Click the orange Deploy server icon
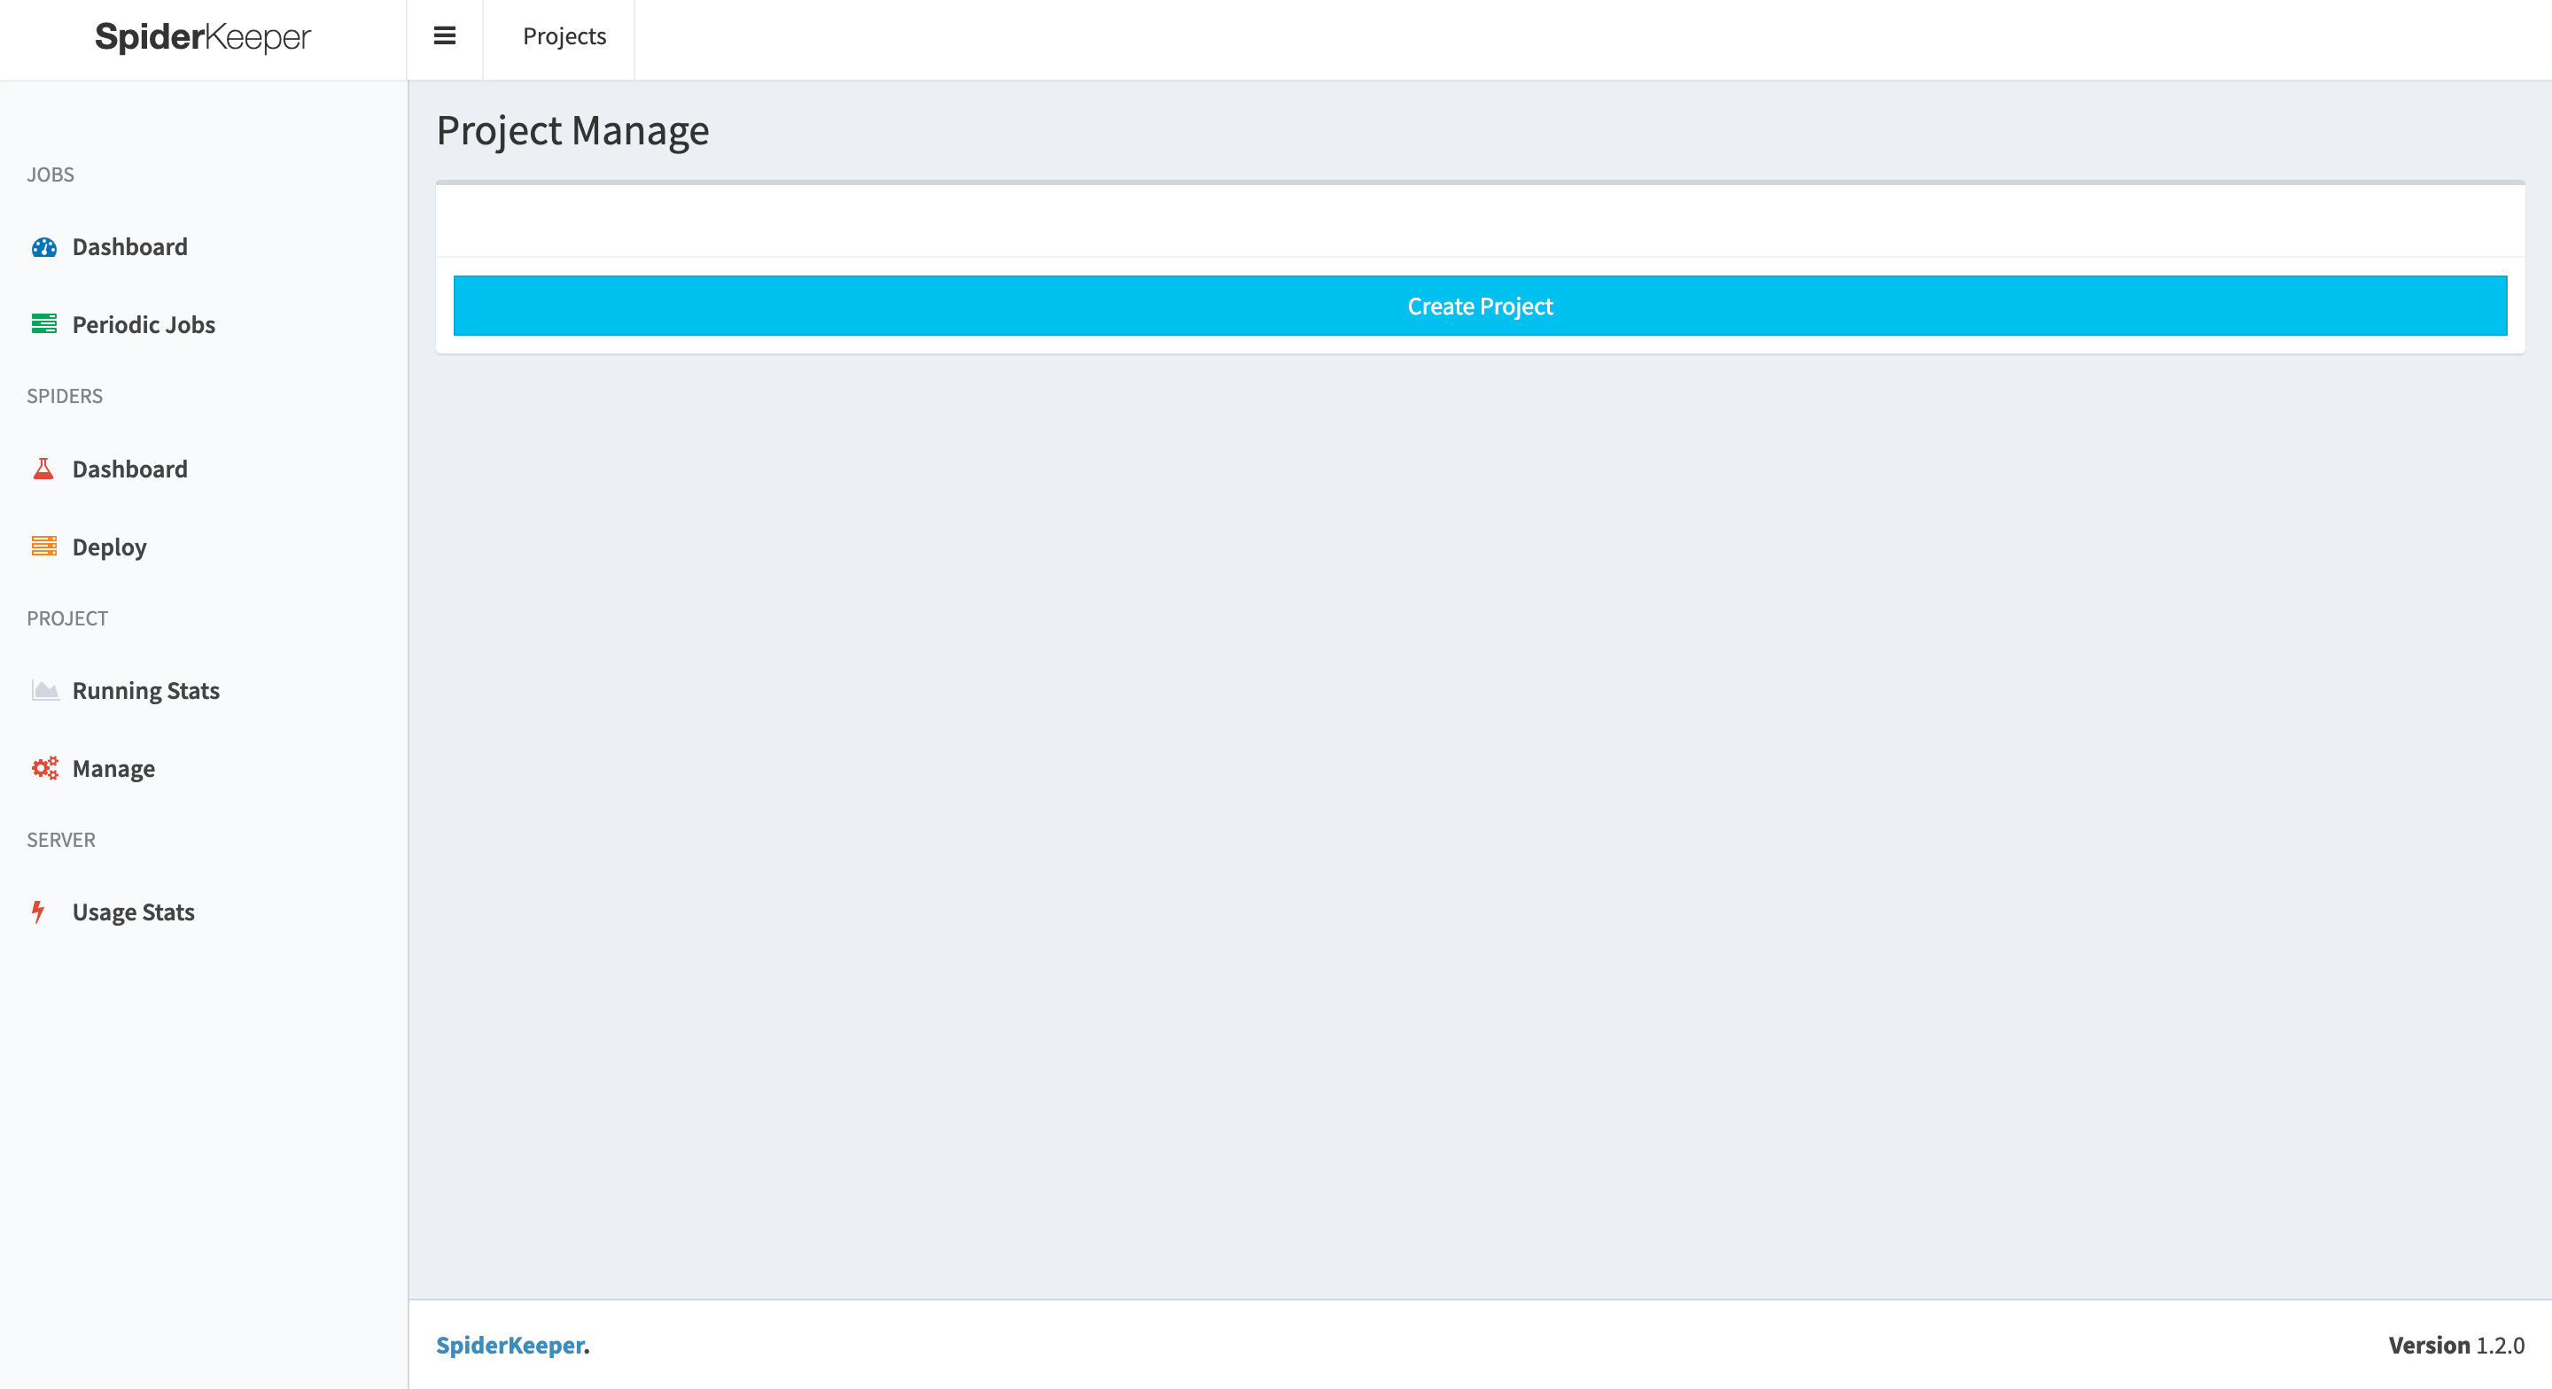 click(x=43, y=546)
